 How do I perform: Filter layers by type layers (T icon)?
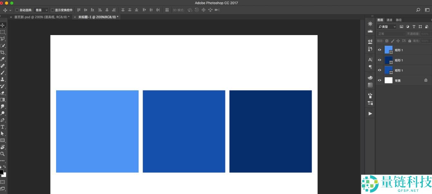(x=414, y=27)
